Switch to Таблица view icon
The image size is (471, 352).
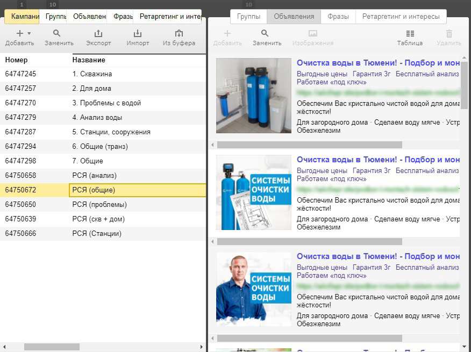pos(410,33)
